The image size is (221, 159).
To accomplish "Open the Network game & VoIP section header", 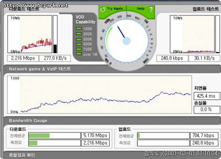I will 40,69.
